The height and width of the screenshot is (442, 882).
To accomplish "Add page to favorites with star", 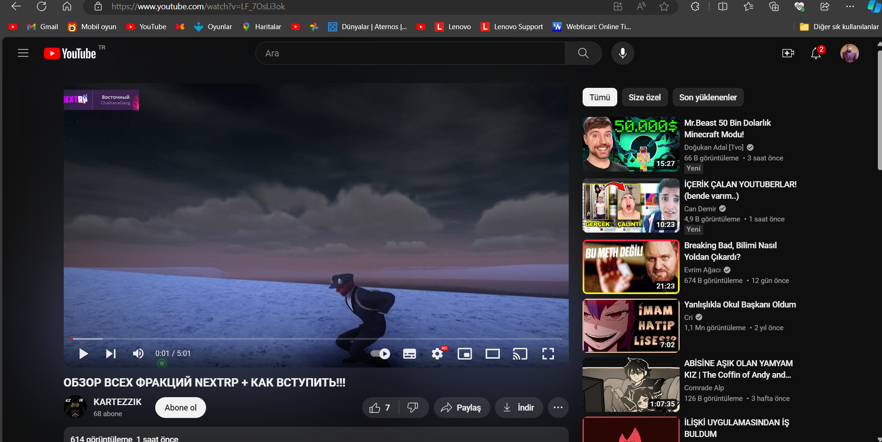I will 664,6.
